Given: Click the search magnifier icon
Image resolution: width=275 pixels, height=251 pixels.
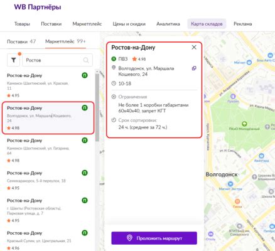Looking at the screenshot, I should point(86,60).
